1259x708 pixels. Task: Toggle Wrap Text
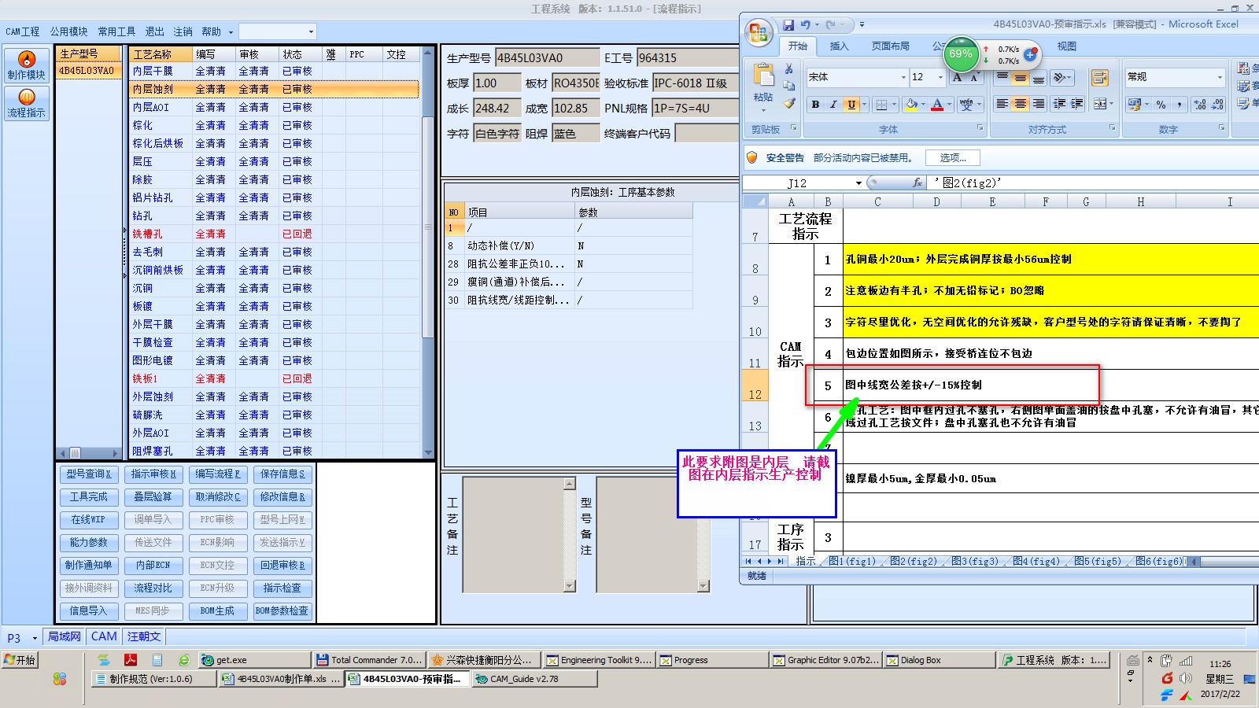[x=1100, y=78]
